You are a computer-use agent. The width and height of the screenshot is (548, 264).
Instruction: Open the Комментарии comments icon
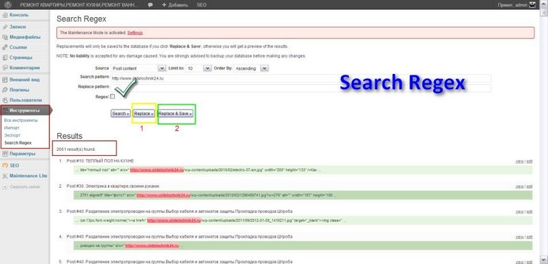5,68
